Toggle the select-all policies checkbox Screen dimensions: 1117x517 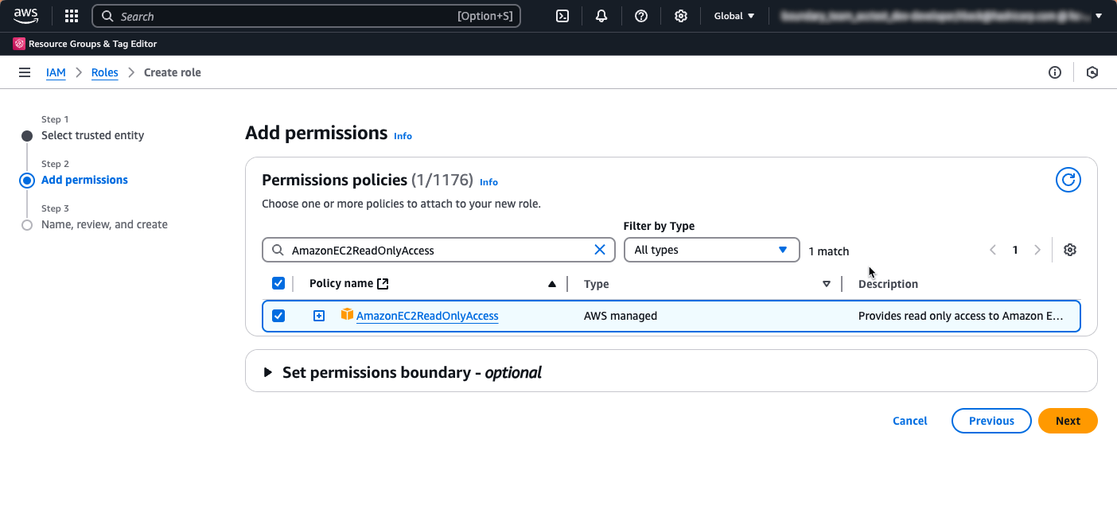click(x=278, y=283)
